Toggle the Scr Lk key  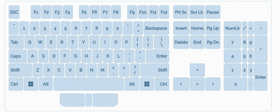click(x=197, y=12)
